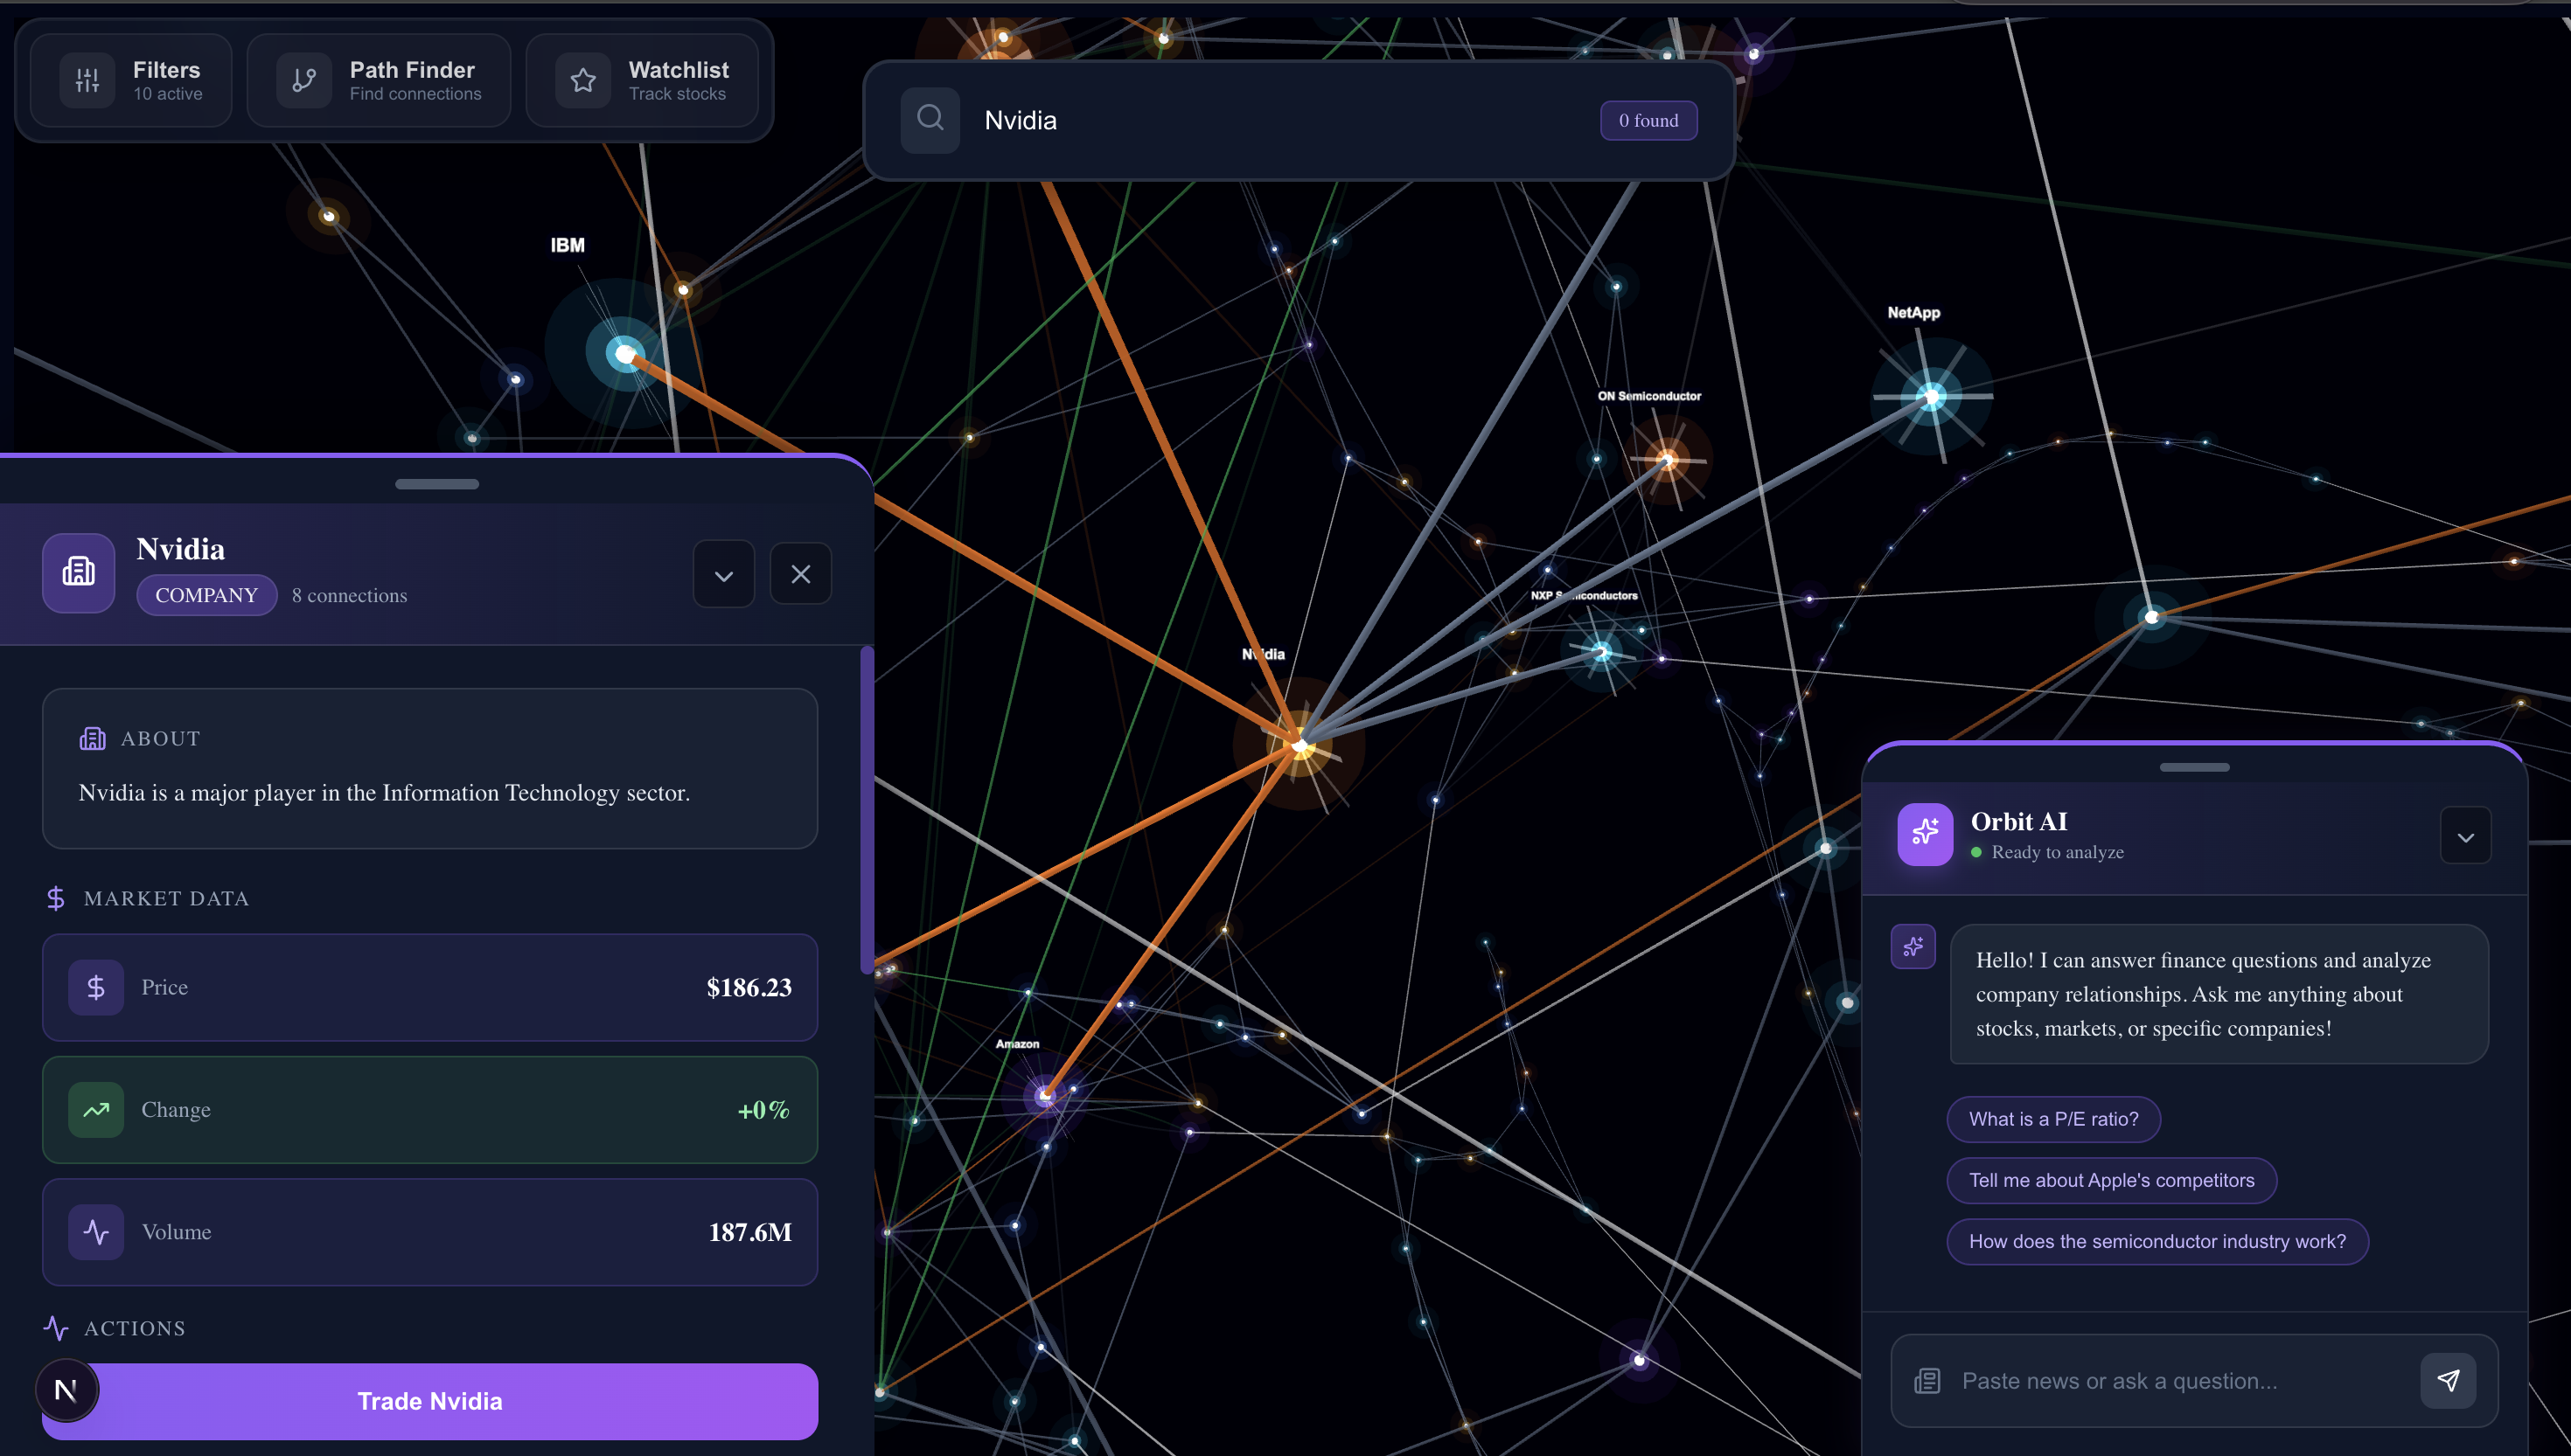Collapse the Orbit AI chat chevron
Image resolution: width=2571 pixels, height=1456 pixels.
pos(2464,836)
